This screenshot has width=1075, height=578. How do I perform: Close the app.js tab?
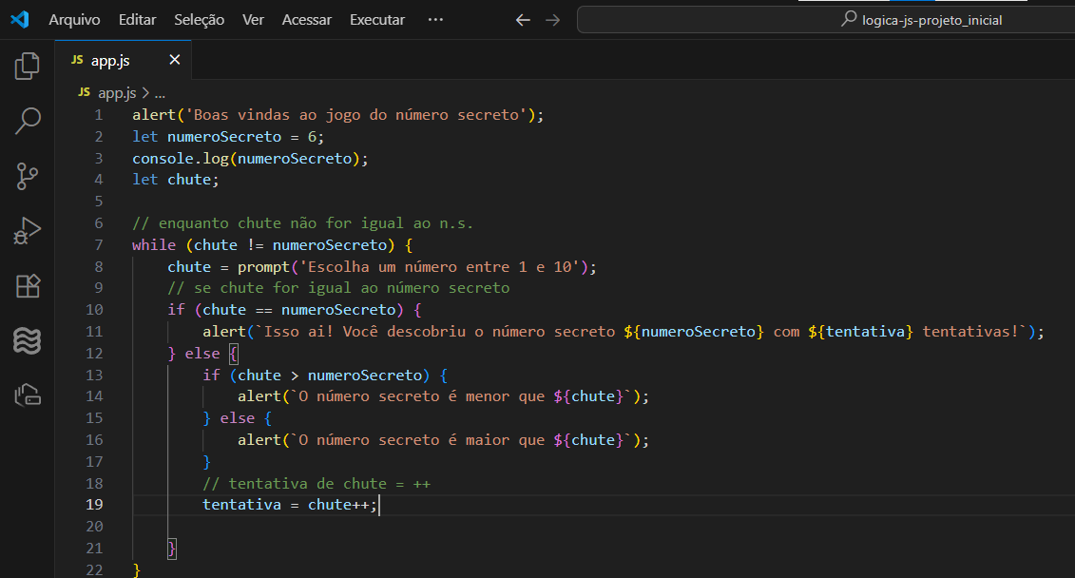(175, 60)
